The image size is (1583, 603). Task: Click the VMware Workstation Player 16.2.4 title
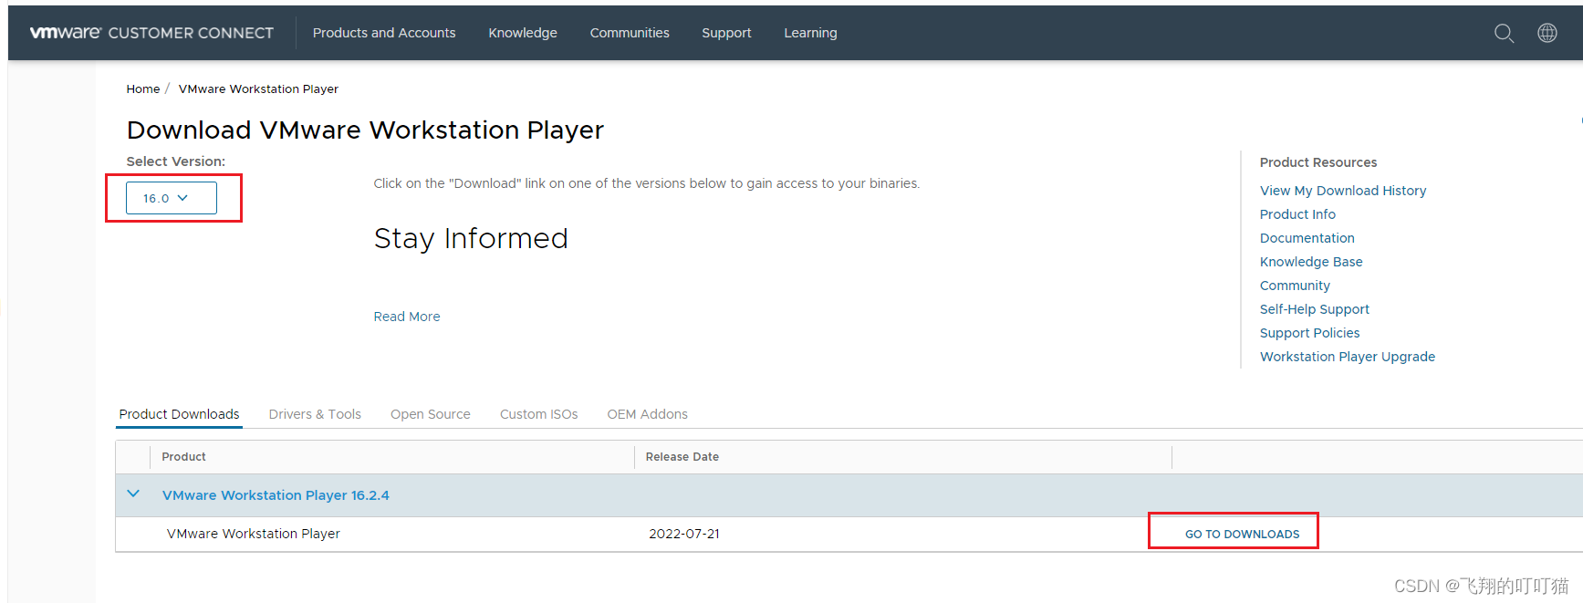pos(276,495)
